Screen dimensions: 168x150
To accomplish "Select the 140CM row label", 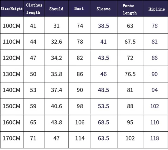I will pyautogui.click(x=11, y=90).
